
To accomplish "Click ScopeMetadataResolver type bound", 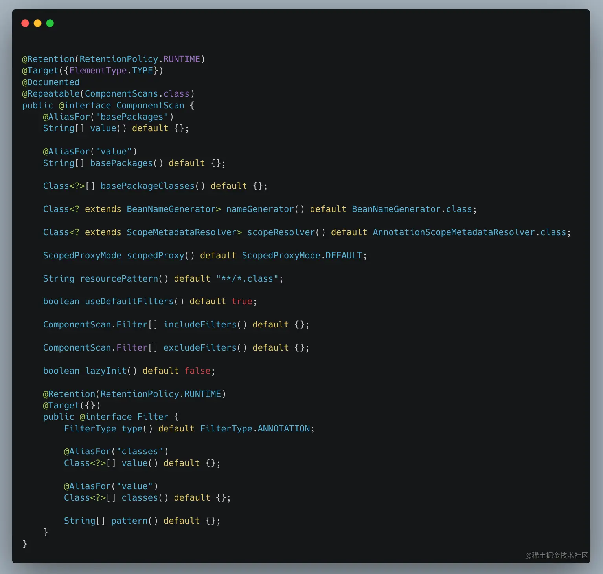I will point(182,232).
